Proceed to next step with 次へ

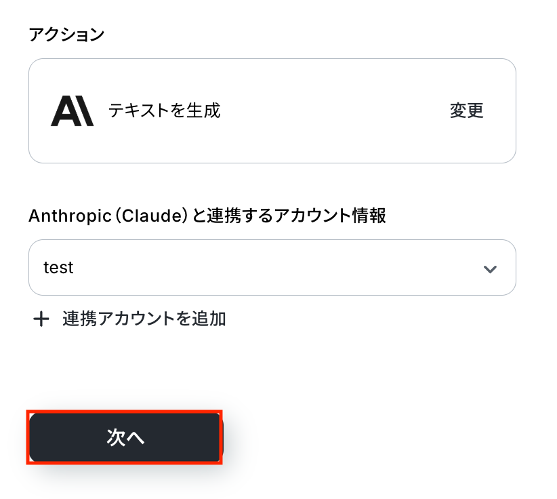(125, 437)
